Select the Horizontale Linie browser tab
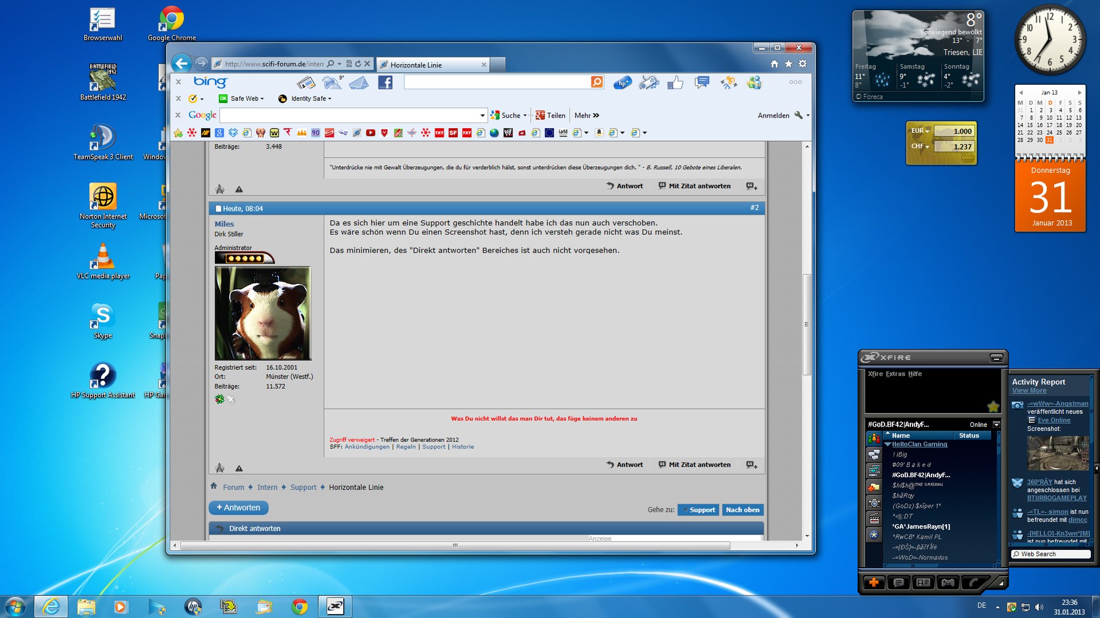 click(x=431, y=65)
